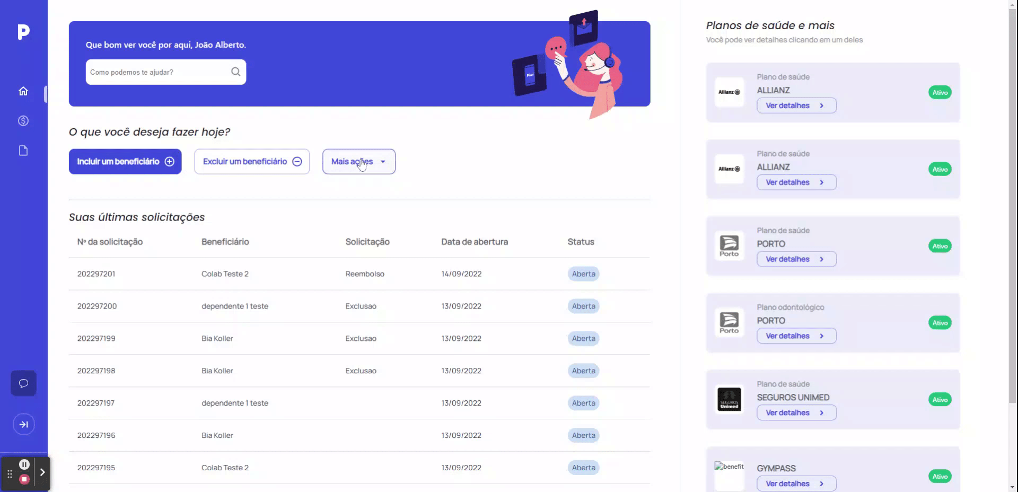1018x492 pixels.
Task: Click Beneficiário column header
Action: click(225, 242)
